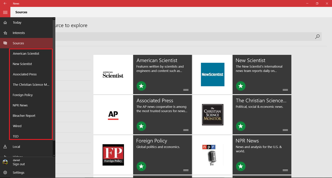The width and height of the screenshot is (332, 178).
Task: Expand the Christian Science Monitor tile options
Action: point(285,130)
